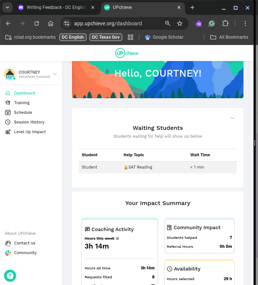Open the Chrome tab search dropdown
Screen dimensions: 258x285
coord(7,7)
